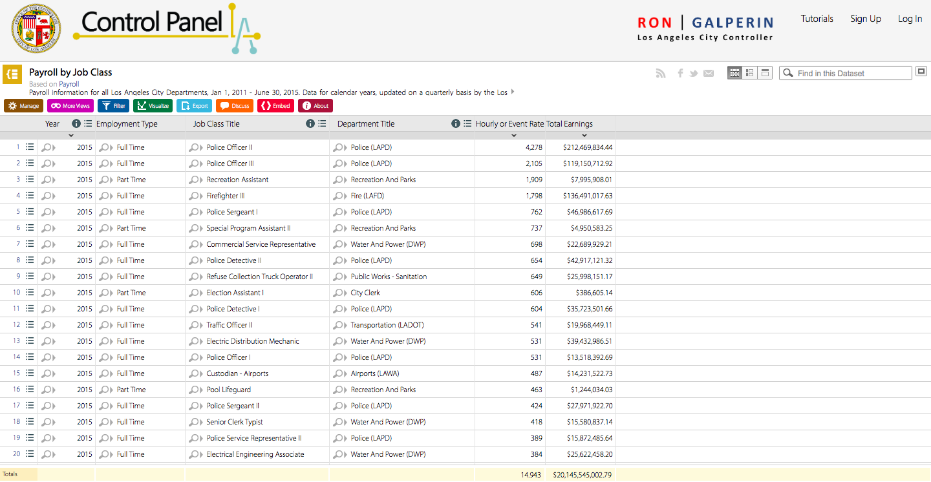Open the yellow dataset sidebar icon

12,74
